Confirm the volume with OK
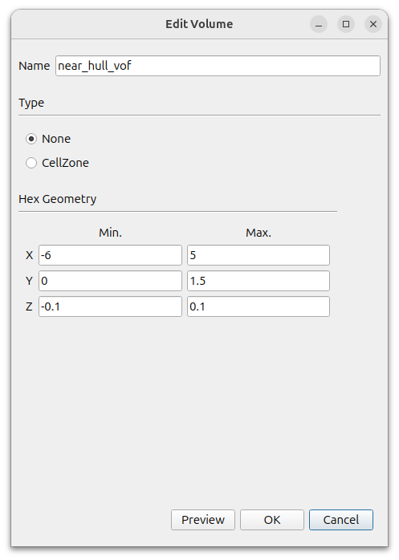This screenshot has width=399, height=560. pos(272,520)
